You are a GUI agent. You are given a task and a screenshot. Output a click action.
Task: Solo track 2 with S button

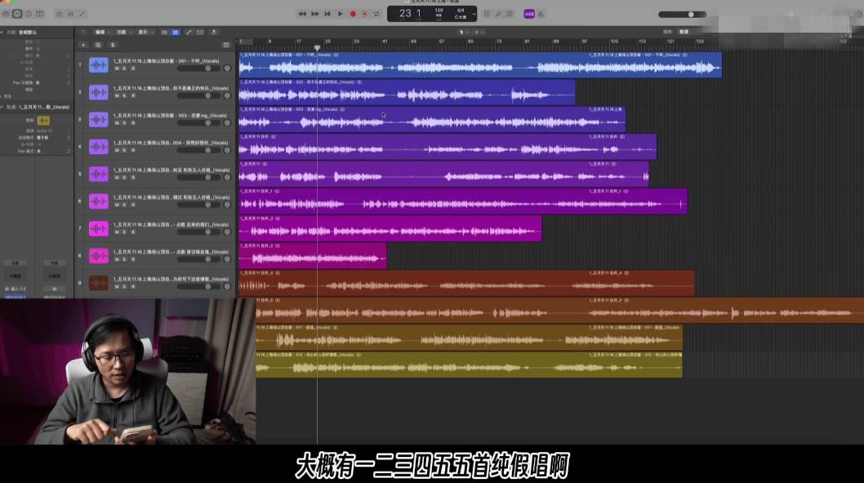[x=124, y=95]
